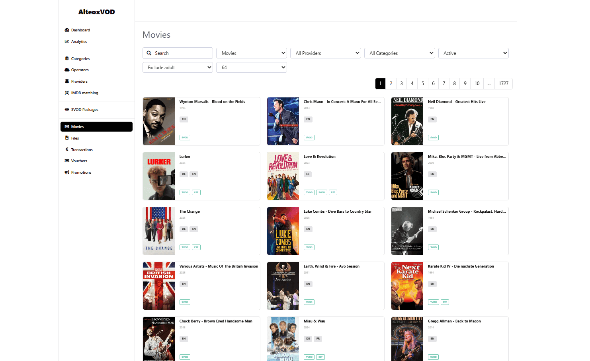Click the Love & Revolution poster thumbnail

coord(283,176)
